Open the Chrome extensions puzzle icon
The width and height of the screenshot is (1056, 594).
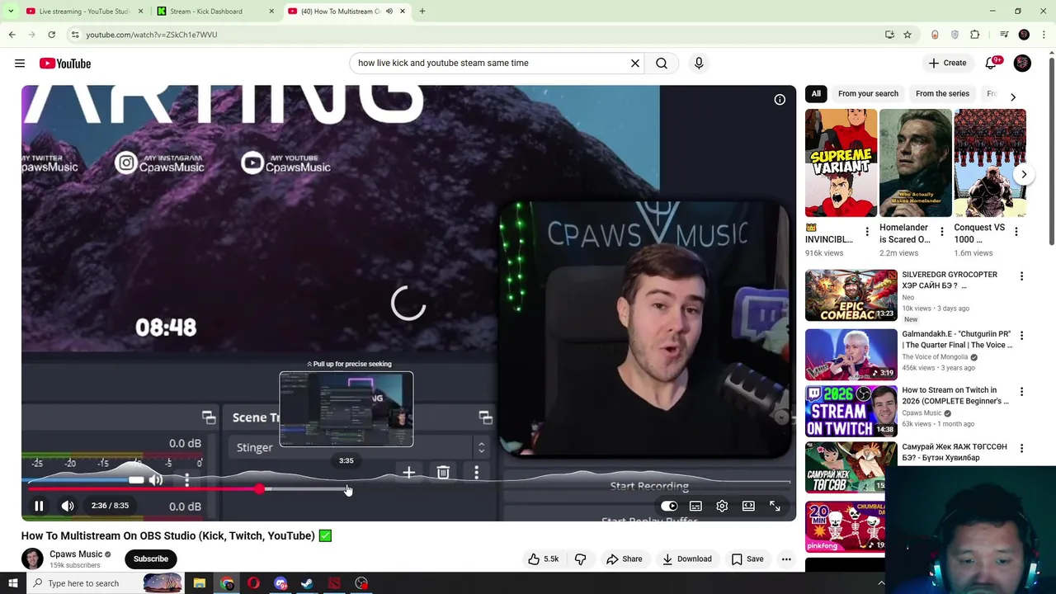[x=975, y=35]
